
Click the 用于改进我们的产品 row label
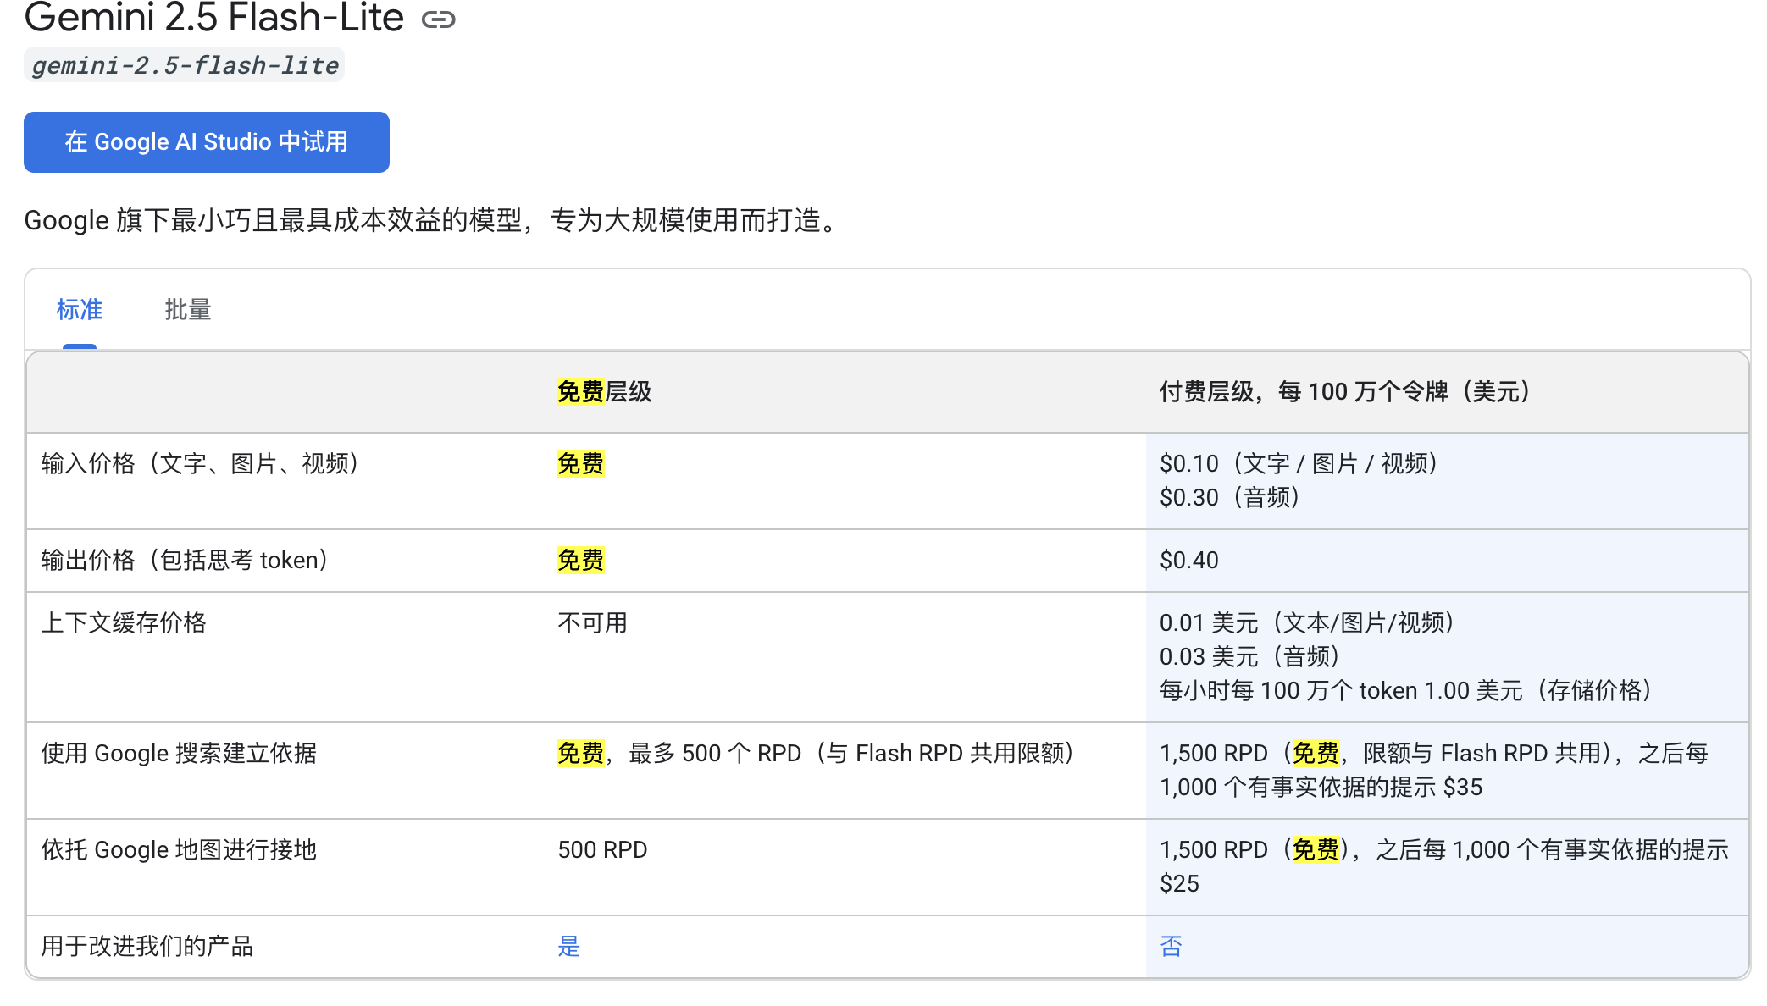(147, 947)
